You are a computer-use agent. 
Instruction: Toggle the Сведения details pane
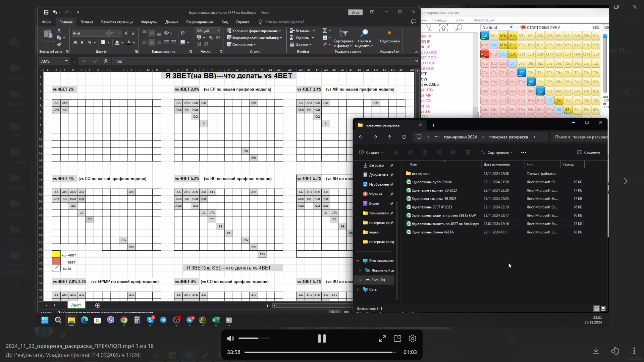(589, 152)
